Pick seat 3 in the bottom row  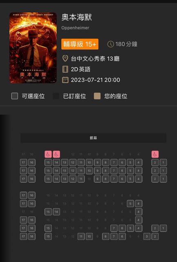147,237
